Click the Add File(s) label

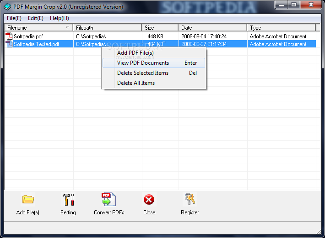[28, 212]
